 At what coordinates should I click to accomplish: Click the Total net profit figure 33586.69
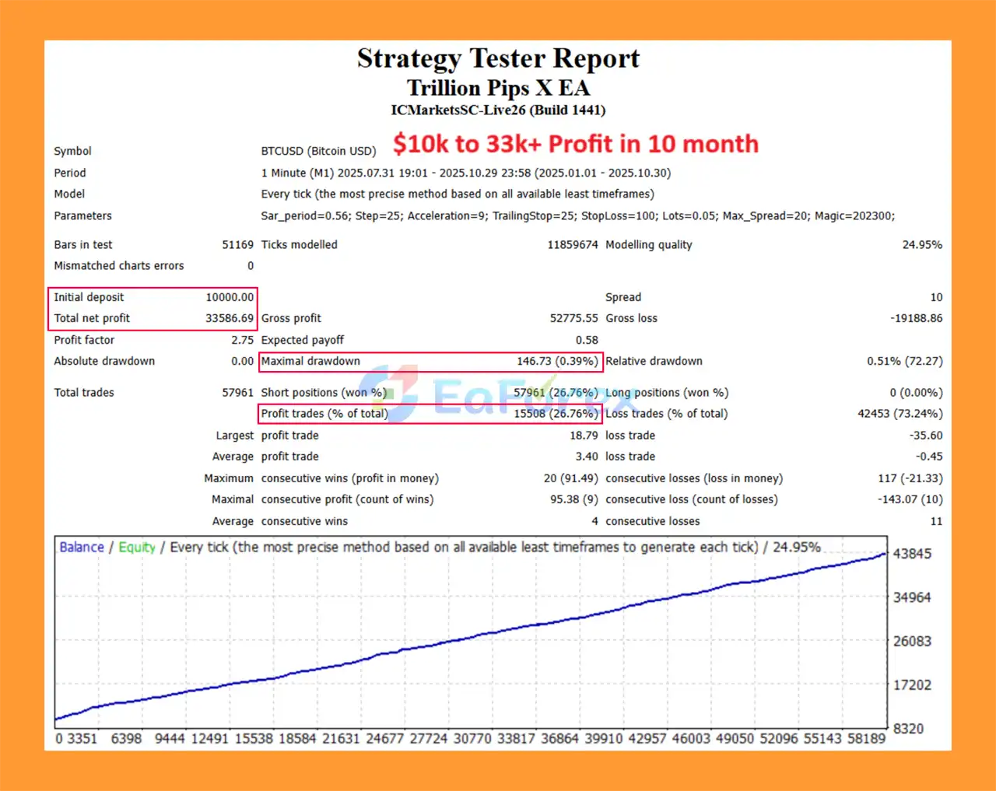coord(230,317)
